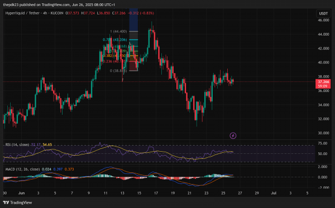Click the 0.000 level on MACD scale
The width and height of the screenshot is (335, 208).
pyautogui.click(x=323, y=177)
